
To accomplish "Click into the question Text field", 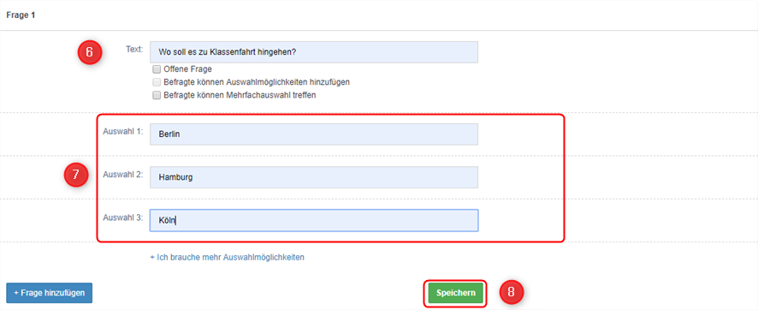I will click(x=314, y=52).
